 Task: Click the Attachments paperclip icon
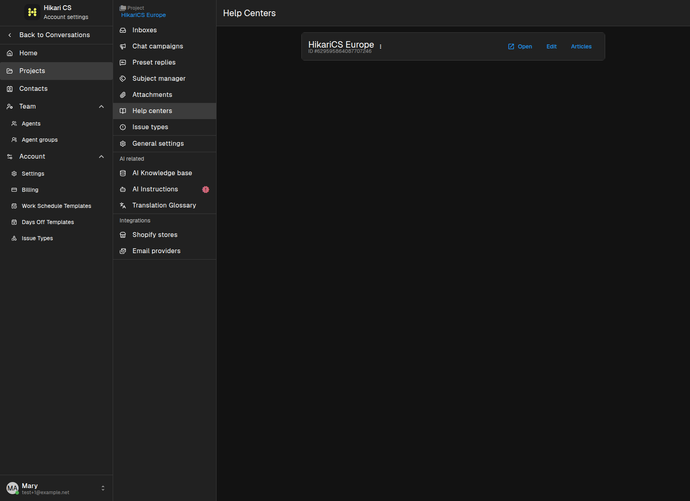[x=123, y=95]
